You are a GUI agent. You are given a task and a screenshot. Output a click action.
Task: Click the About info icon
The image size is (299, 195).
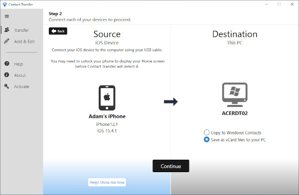[6, 75]
